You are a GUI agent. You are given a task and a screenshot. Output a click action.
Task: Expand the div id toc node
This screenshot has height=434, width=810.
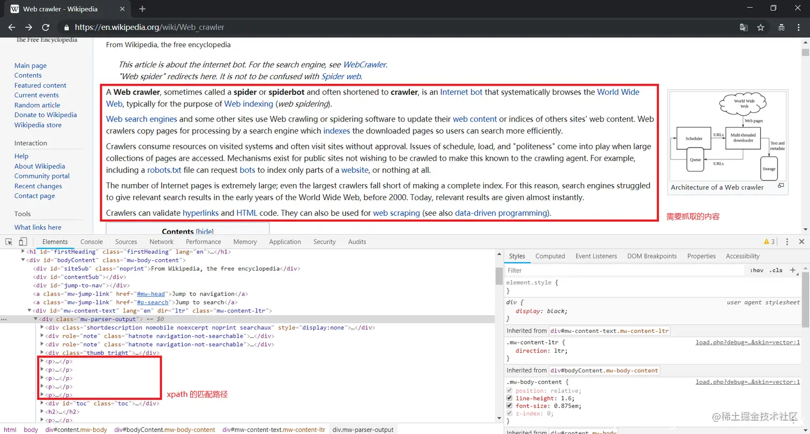[42, 403]
